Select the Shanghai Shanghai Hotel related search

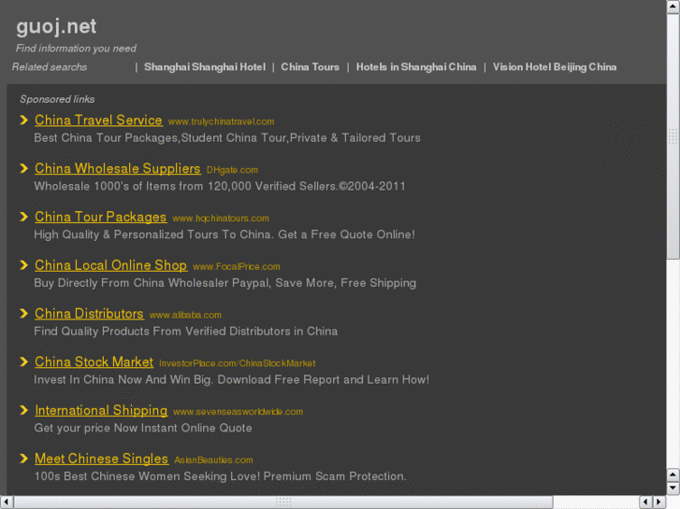tap(205, 67)
